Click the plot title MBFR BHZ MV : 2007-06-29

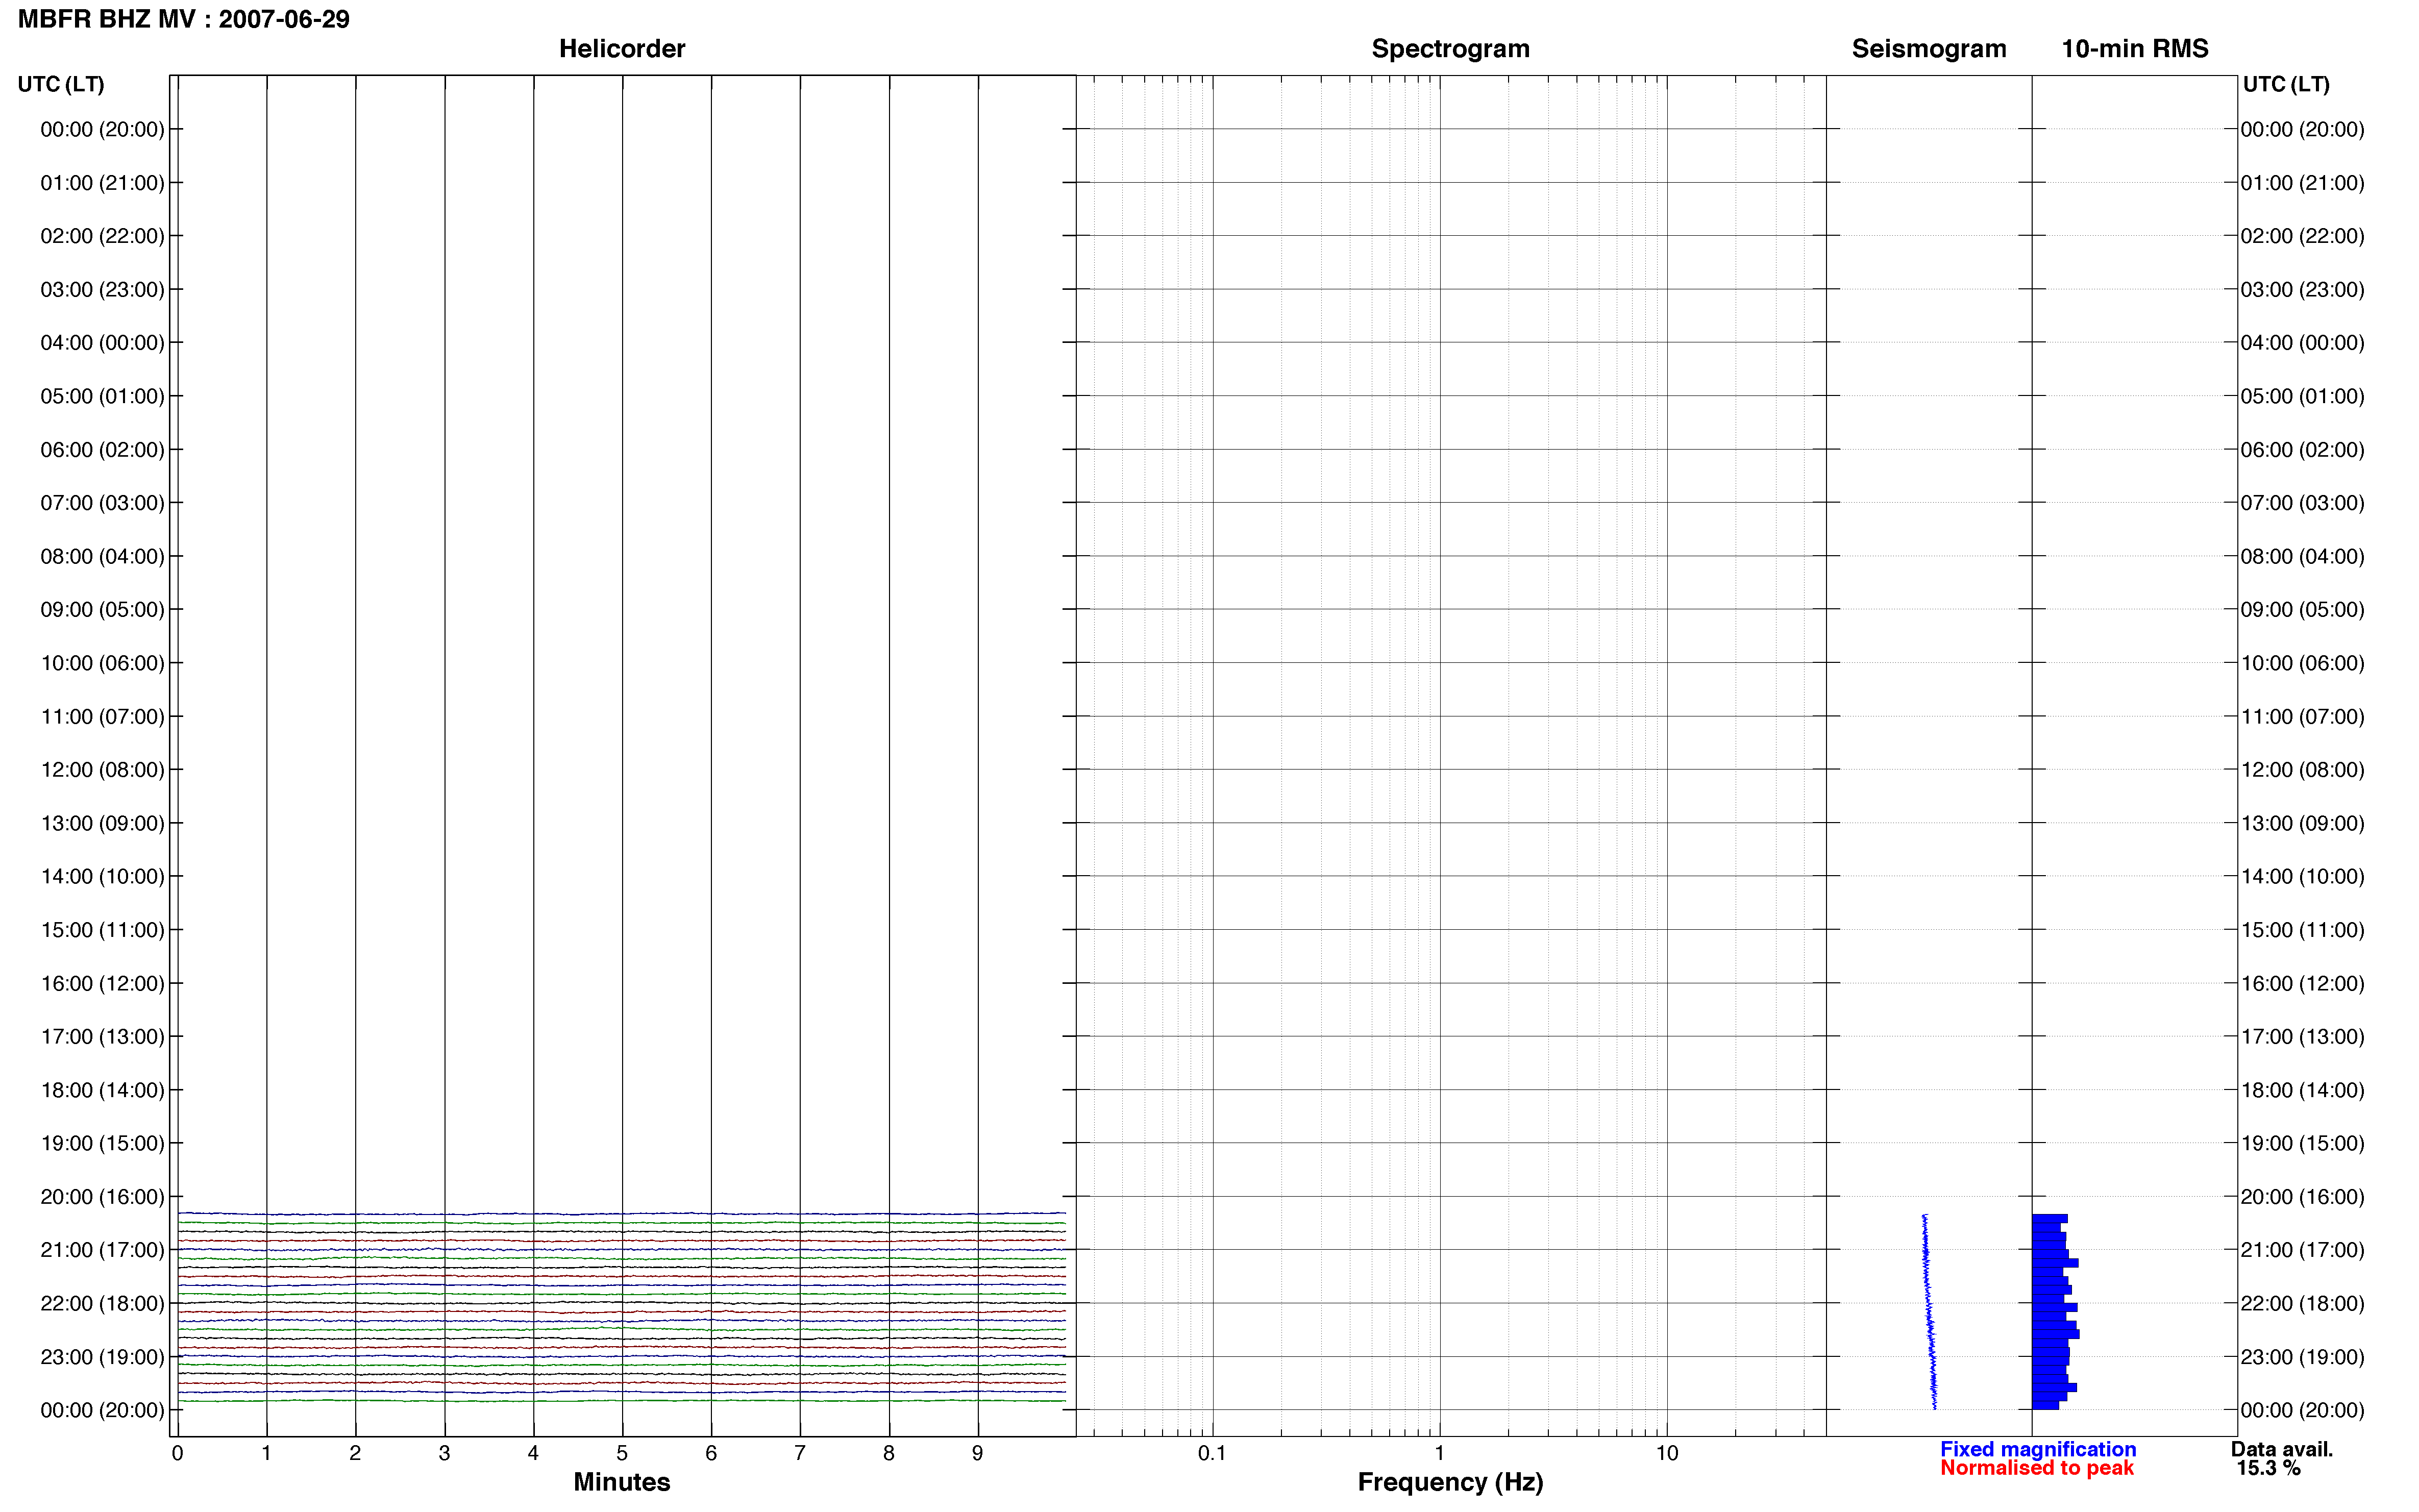pyautogui.click(x=184, y=19)
